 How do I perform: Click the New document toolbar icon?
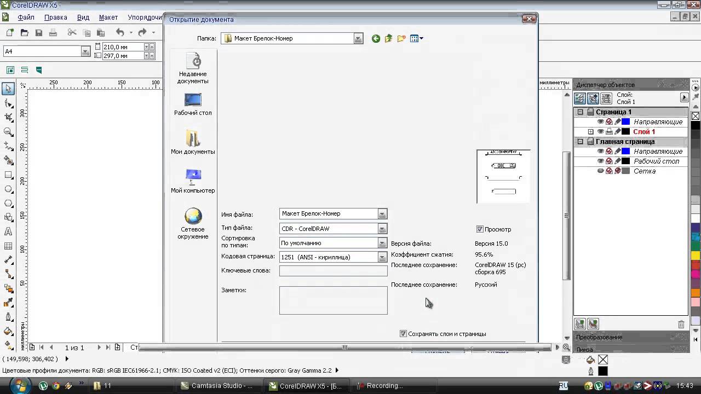10,33
